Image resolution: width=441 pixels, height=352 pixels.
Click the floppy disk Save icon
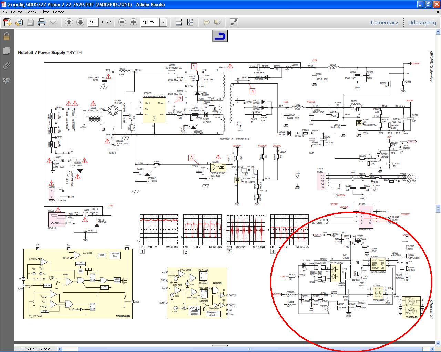(30, 22)
